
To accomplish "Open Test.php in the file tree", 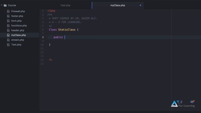I will 16,45.
